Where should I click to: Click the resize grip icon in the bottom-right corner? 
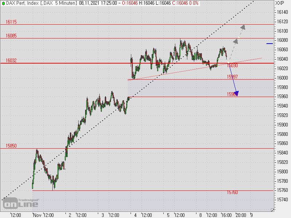pyautogui.click(x=273, y=210)
